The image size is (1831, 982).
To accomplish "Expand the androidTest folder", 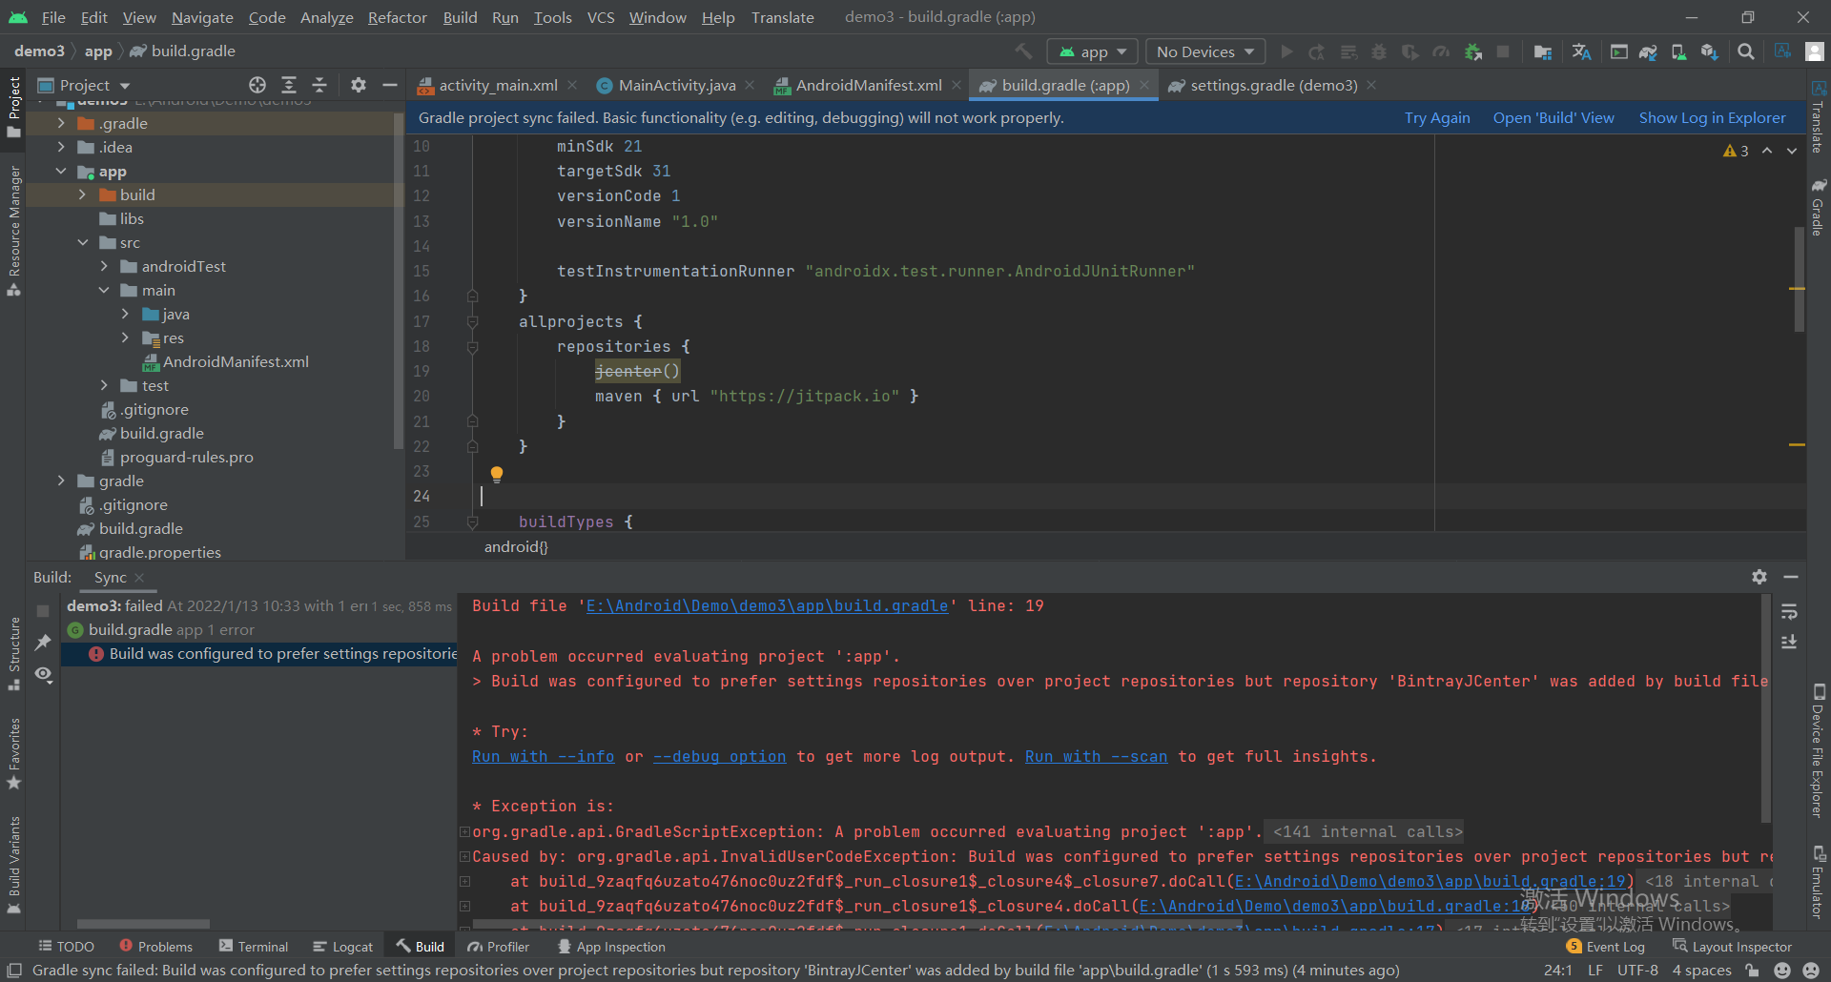I will point(104,266).
